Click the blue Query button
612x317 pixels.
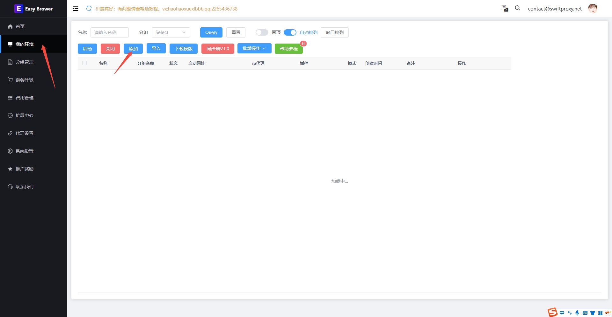point(211,32)
